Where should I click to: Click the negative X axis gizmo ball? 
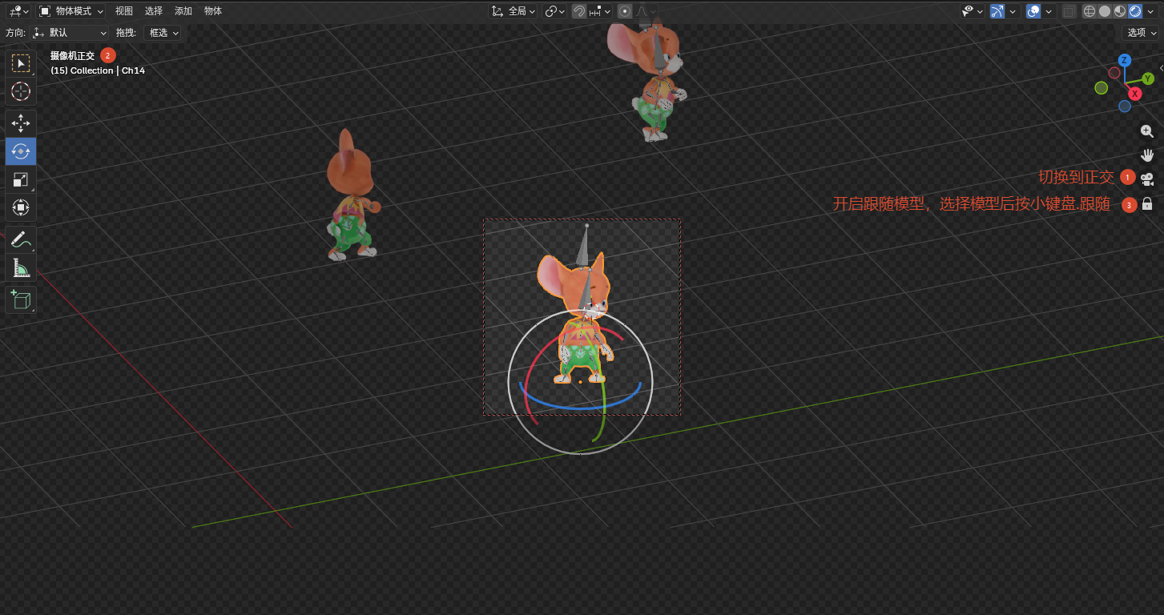point(1114,73)
